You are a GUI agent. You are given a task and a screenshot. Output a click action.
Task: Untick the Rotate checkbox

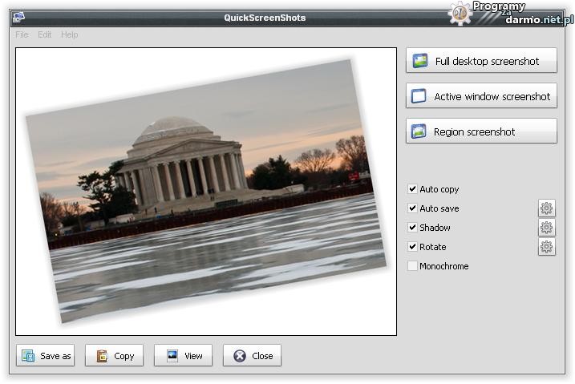pyautogui.click(x=412, y=247)
